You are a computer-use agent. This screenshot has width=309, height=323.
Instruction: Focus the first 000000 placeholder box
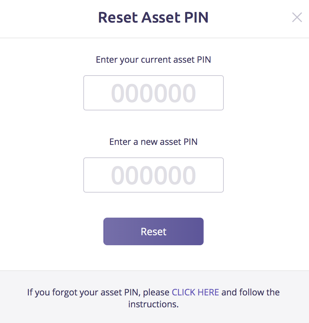[154, 93]
